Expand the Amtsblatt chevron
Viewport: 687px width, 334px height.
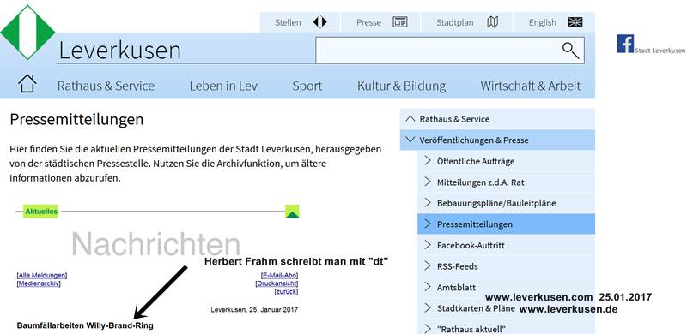point(428,287)
